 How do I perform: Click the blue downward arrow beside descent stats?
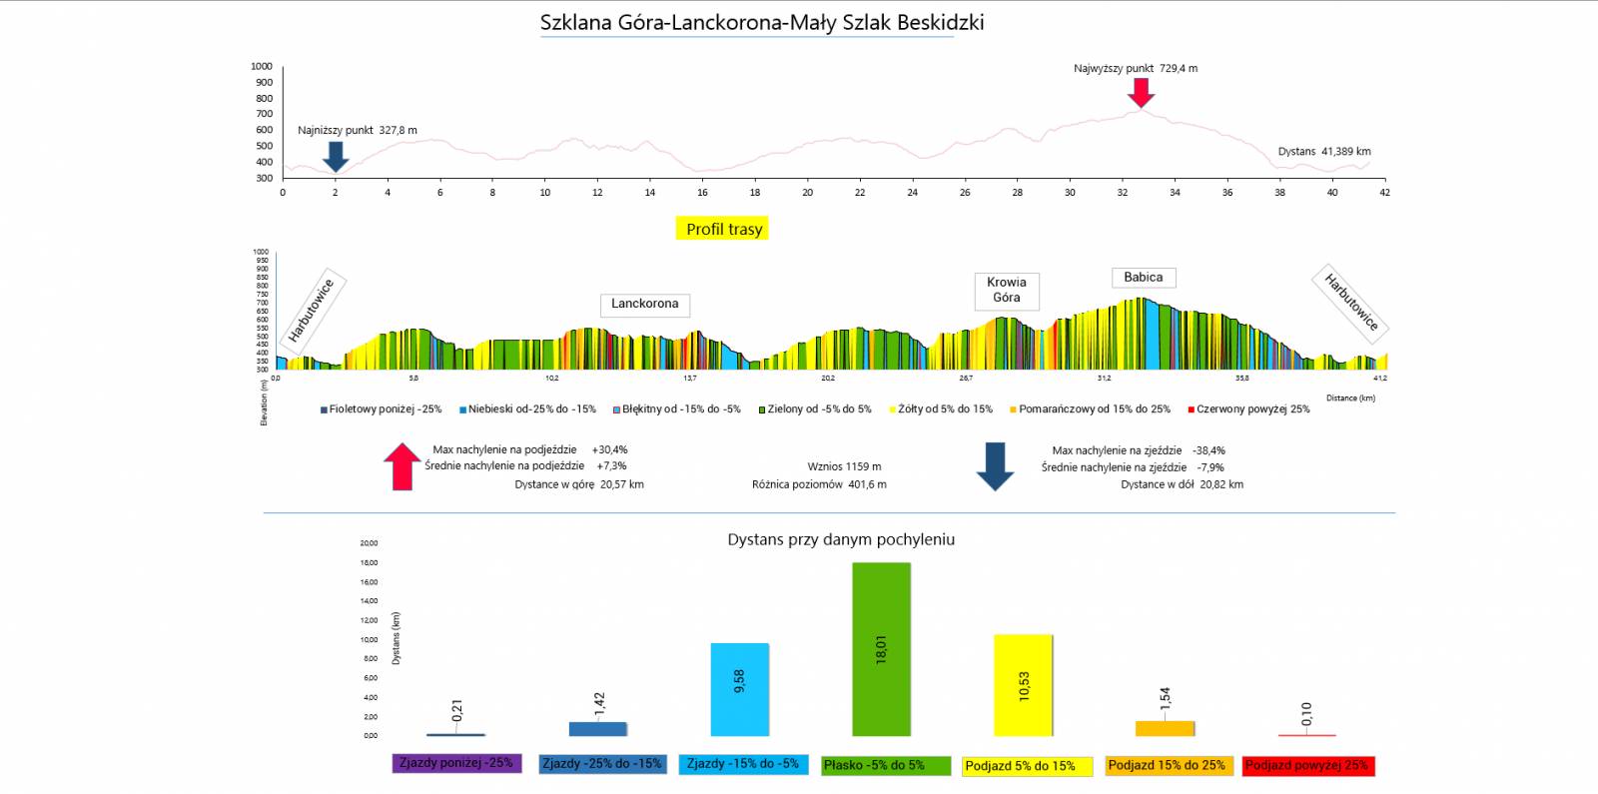pos(995,466)
